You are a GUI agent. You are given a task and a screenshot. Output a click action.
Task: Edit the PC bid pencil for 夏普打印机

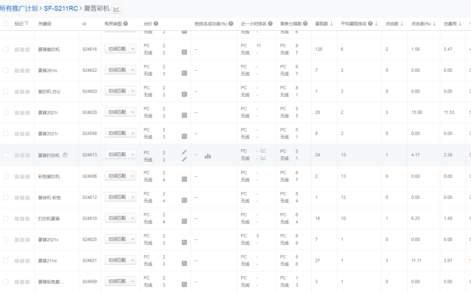tap(184, 152)
